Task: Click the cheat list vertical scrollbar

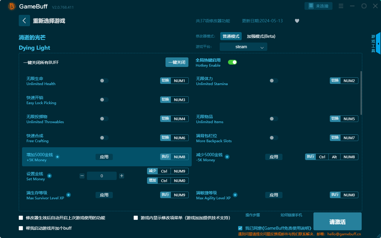Action: point(361,93)
